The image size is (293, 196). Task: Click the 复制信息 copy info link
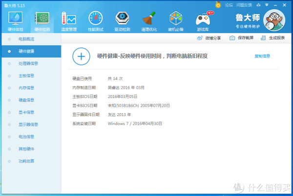pyautogui.click(x=262, y=56)
